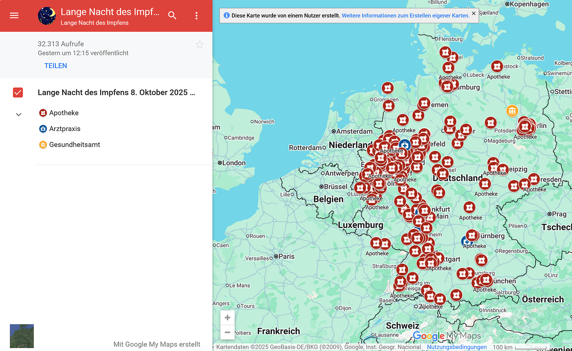572x351 pixels.
Task: Zoom out with the minus button
Action: tap(227, 333)
